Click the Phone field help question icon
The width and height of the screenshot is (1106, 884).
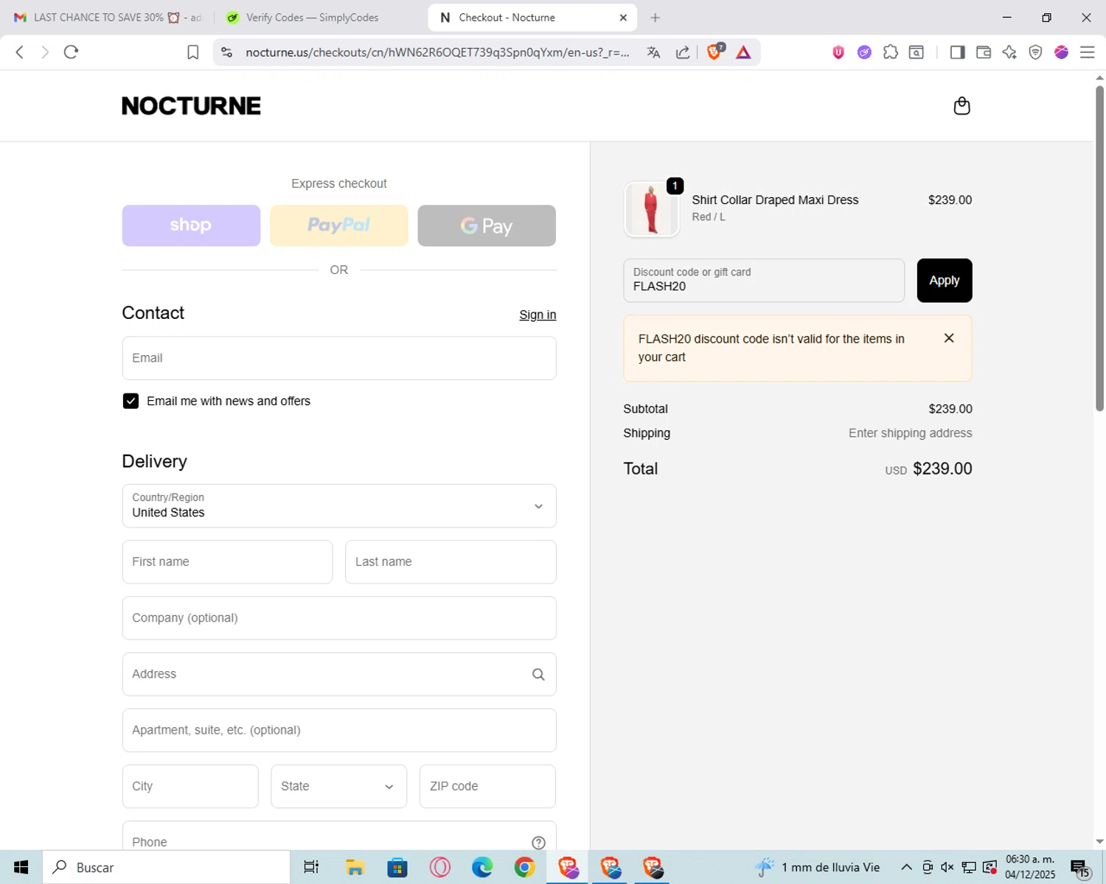click(x=538, y=843)
